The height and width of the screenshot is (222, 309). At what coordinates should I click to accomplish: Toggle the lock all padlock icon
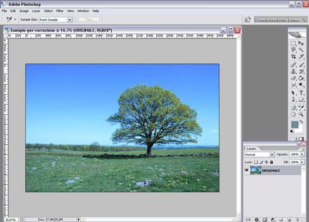click(271, 162)
